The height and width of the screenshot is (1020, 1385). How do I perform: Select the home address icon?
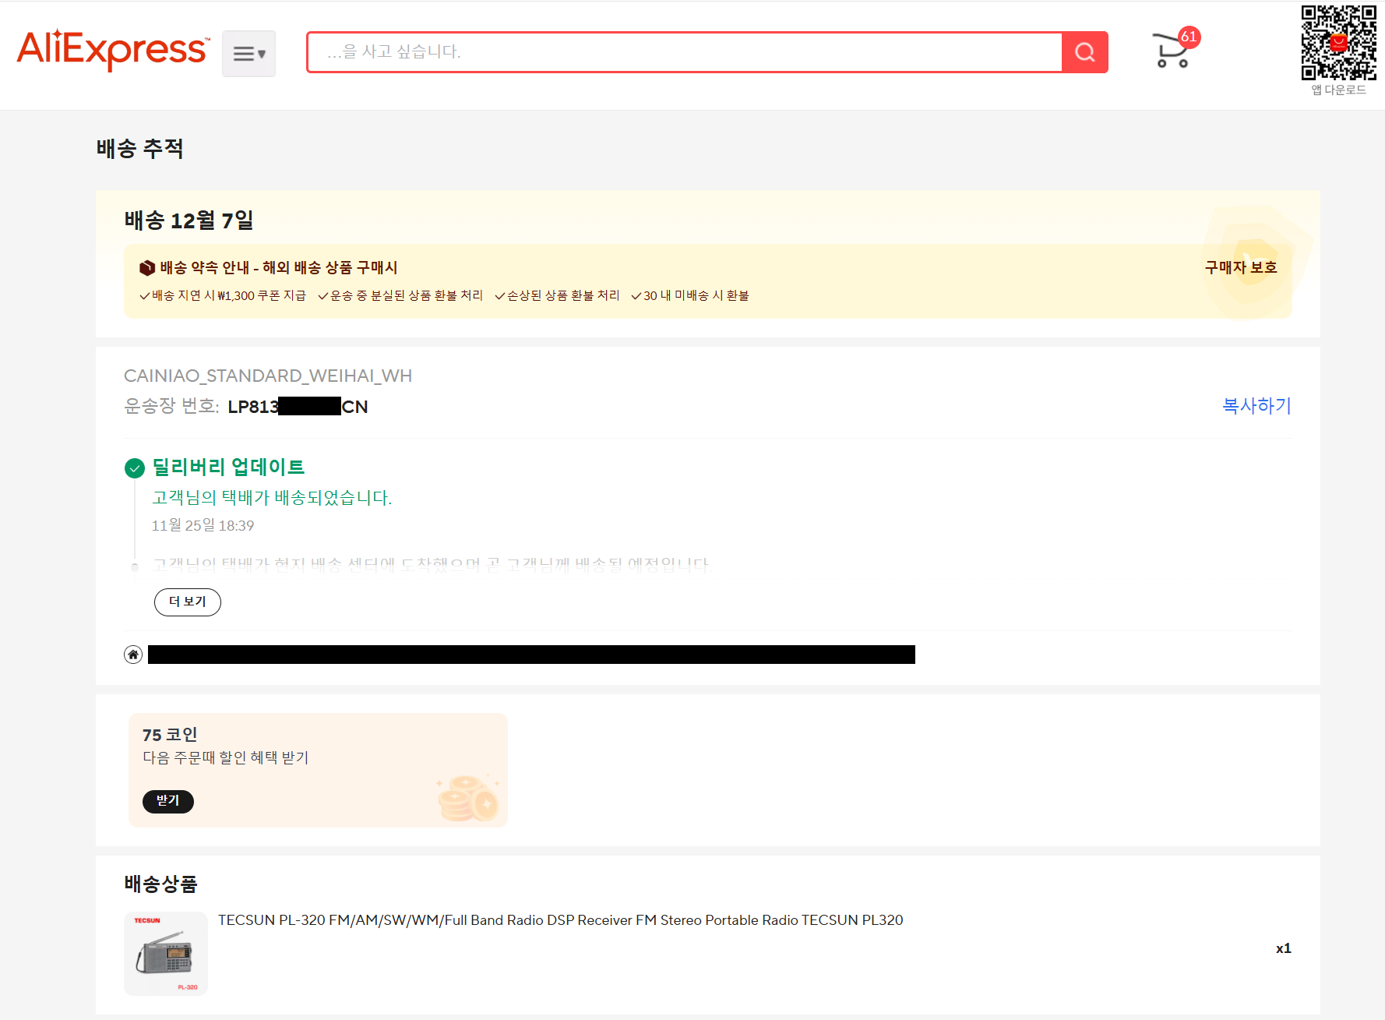tap(133, 655)
